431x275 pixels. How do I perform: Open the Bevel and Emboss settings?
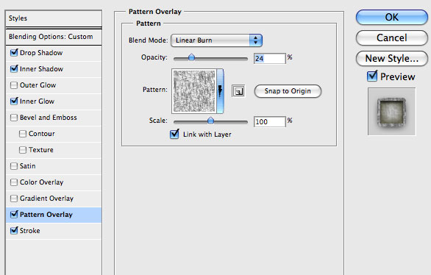pyautogui.click(x=48, y=118)
